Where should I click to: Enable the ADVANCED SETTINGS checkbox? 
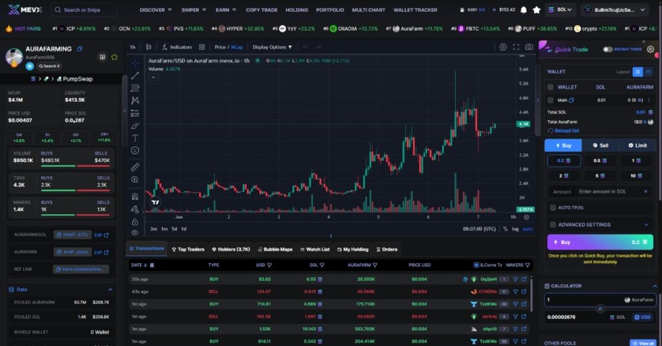coord(553,225)
